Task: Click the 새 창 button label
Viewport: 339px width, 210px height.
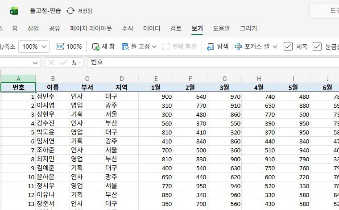Action: (108, 46)
